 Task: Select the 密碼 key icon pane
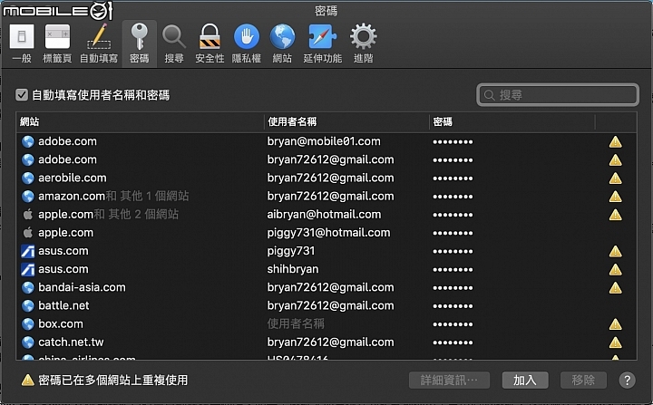[x=139, y=43]
